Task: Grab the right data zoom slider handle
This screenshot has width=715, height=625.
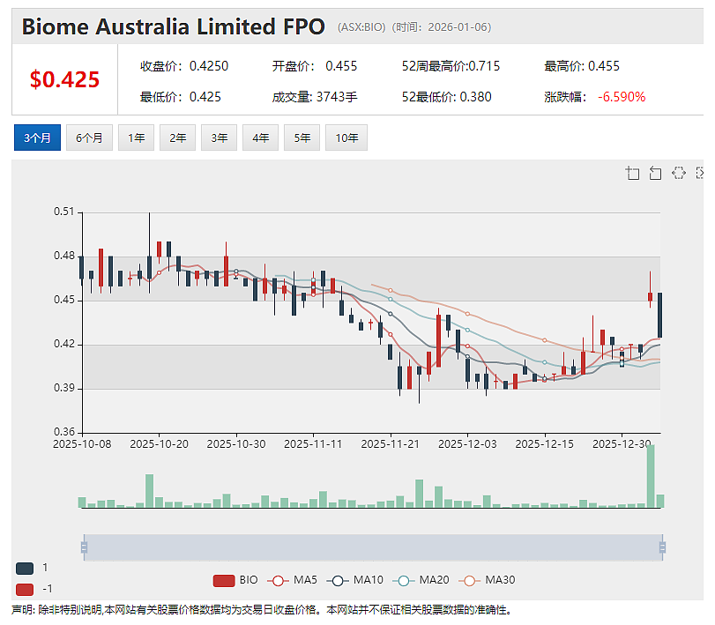Action: click(x=663, y=547)
